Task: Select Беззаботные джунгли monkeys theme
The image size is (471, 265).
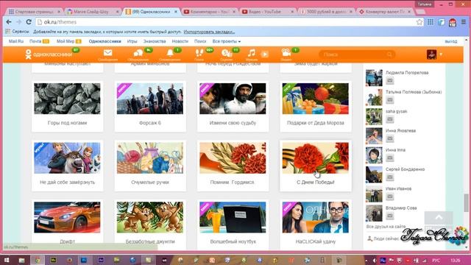Action: coord(150,217)
